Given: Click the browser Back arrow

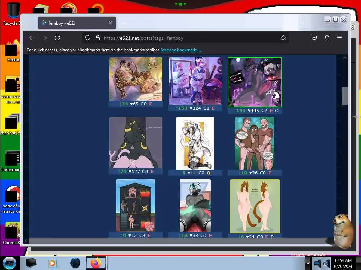Looking at the screenshot, I should click(x=32, y=38).
